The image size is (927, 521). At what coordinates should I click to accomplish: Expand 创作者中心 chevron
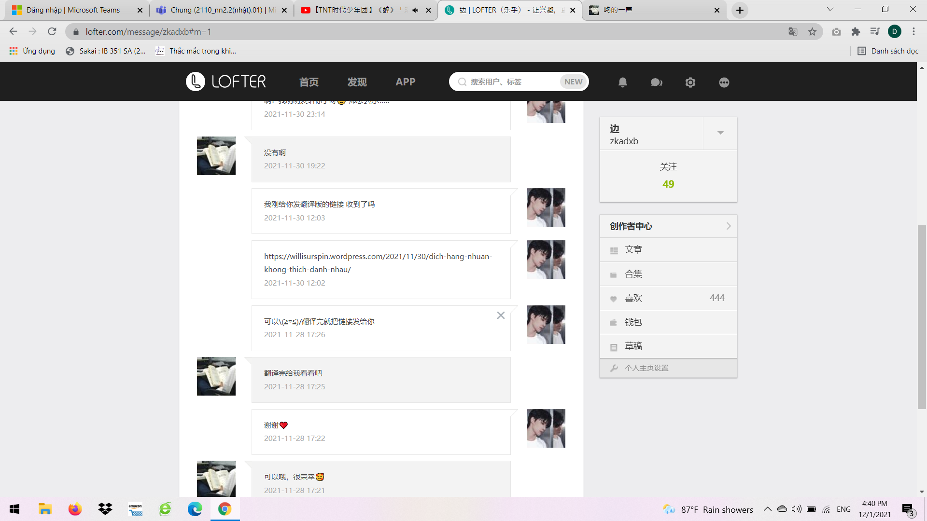click(729, 226)
